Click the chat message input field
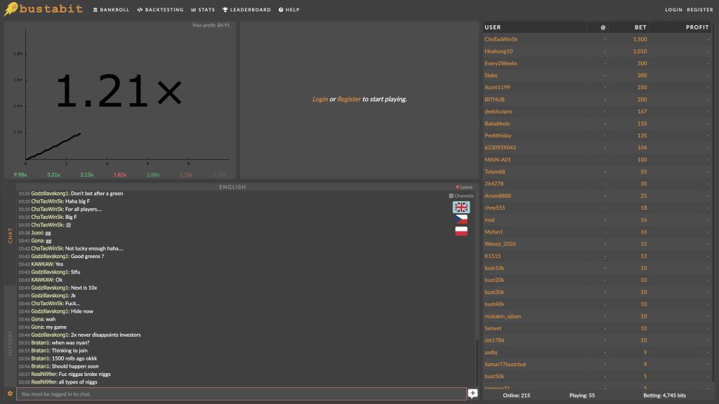719x404 pixels. click(242, 394)
